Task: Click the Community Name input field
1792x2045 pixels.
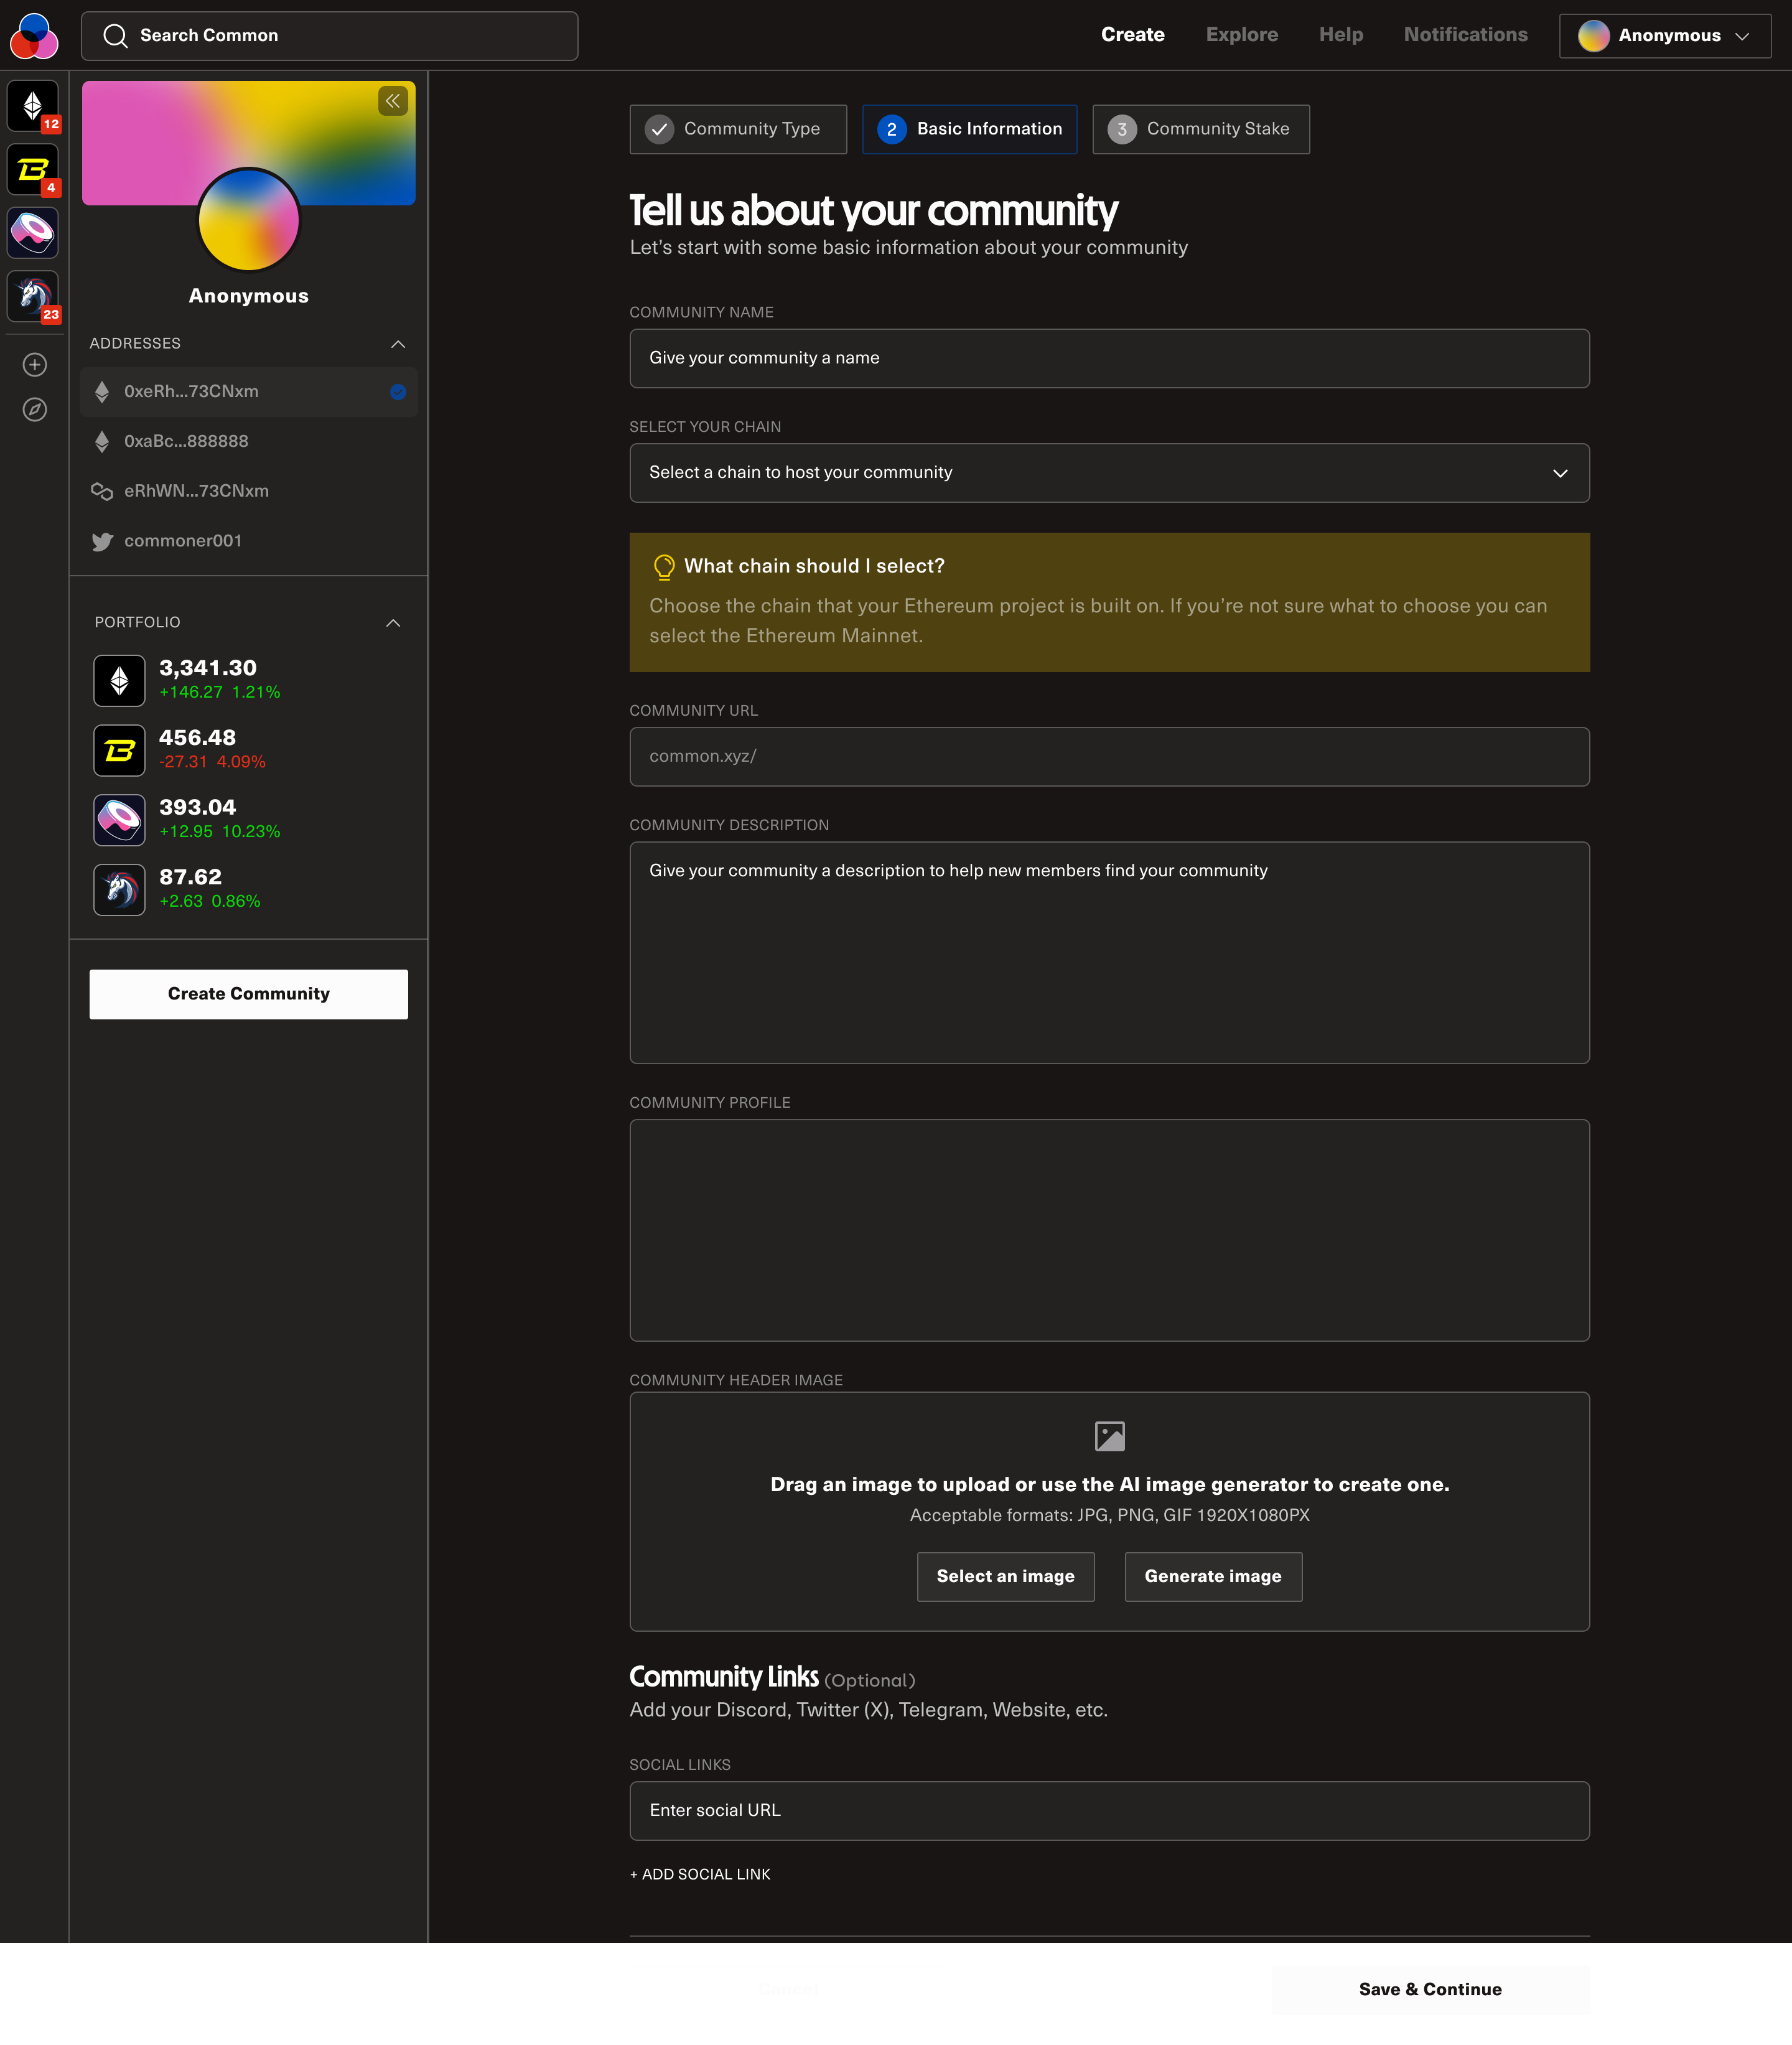Action: [x=1109, y=358]
